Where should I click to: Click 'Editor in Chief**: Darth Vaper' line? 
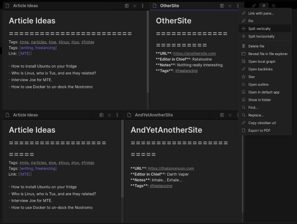point(160,174)
